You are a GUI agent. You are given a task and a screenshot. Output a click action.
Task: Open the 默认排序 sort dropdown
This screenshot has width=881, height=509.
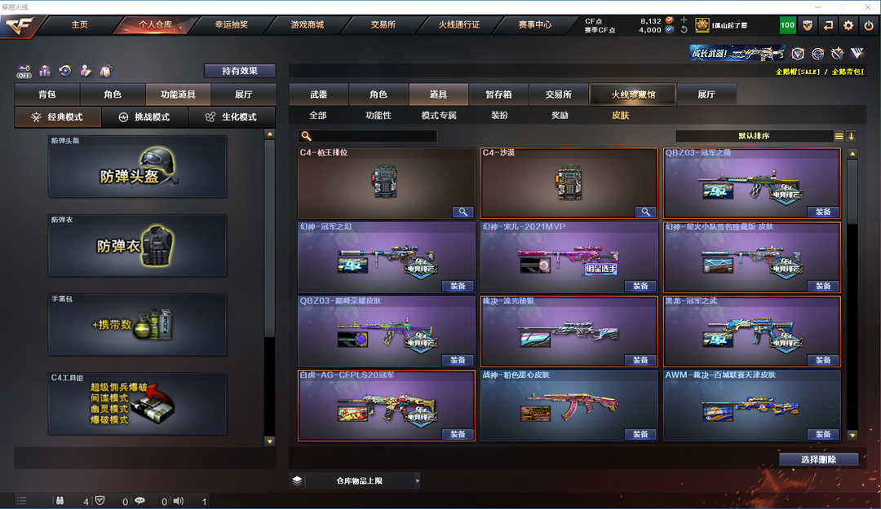[754, 136]
